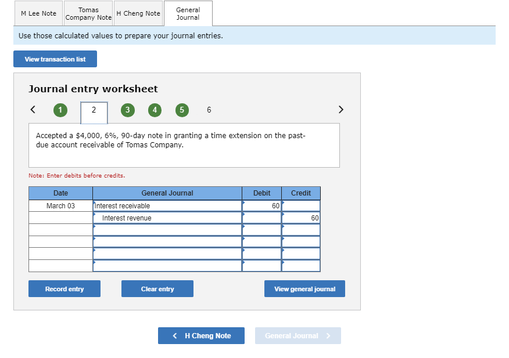The image size is (509, 358).
Task: Click the March 03 date cell
Action: pyautogui.click(x=60, y=206)
